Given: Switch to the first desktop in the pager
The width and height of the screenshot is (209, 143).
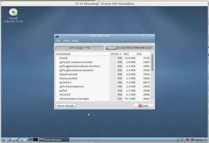Looking at the screenshot, I should pyautogui.click(x=31, y=140).
